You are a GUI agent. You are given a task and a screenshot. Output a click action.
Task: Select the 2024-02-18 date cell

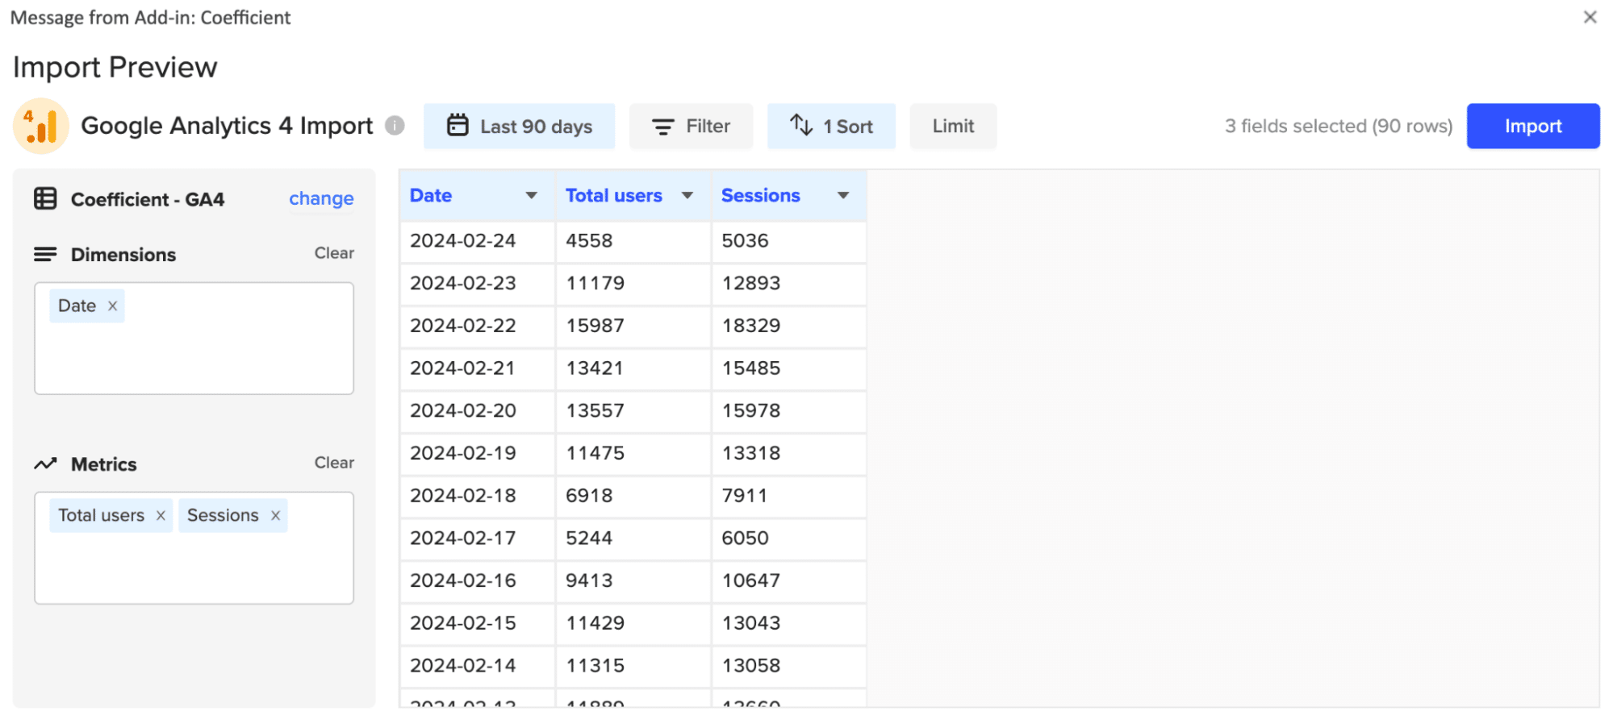pos(477,497)
